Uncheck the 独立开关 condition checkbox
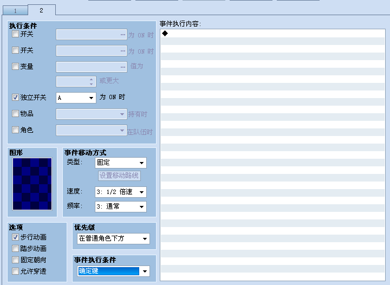 coord(15,97)
